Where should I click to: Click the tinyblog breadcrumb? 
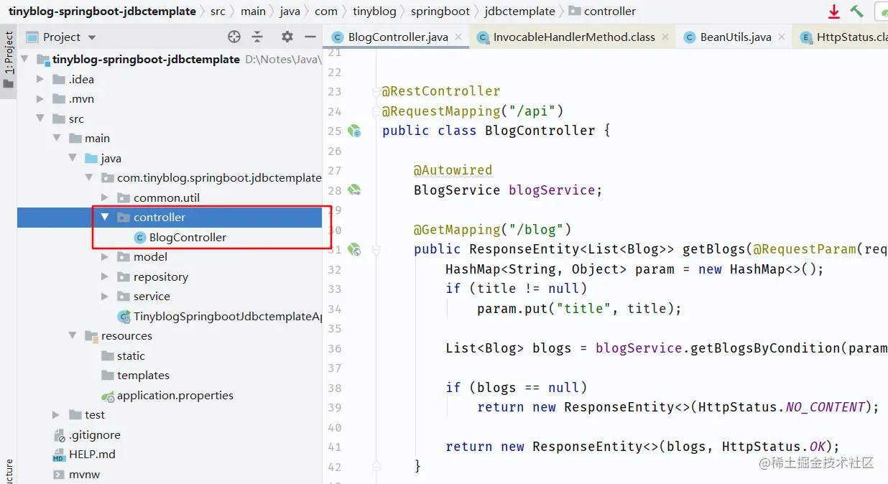pos(374,11)
